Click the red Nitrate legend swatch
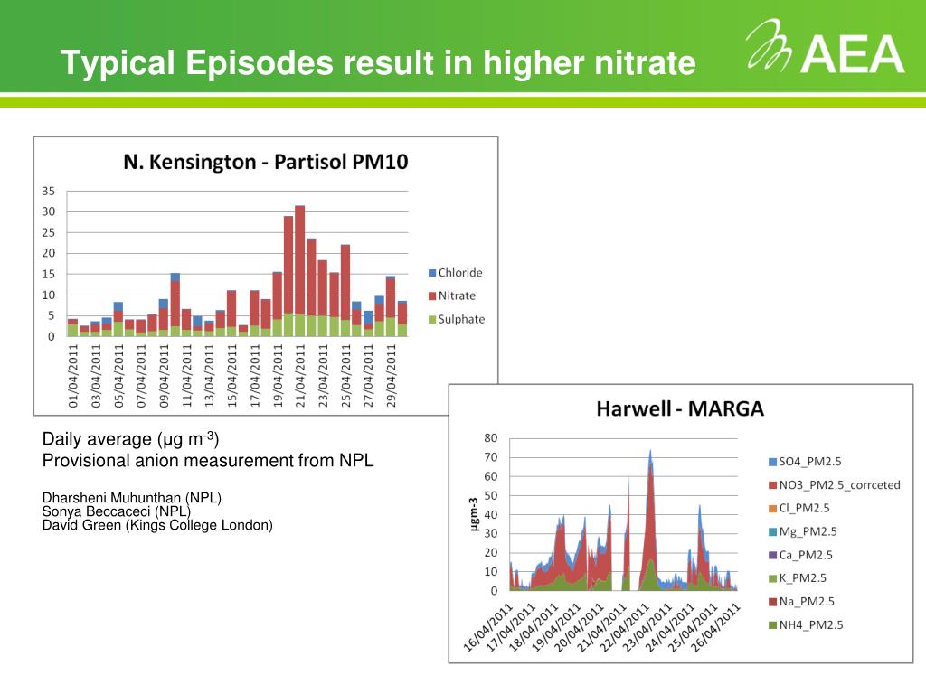The height and width of the screenshot is (694, 926). coord(432,295)
